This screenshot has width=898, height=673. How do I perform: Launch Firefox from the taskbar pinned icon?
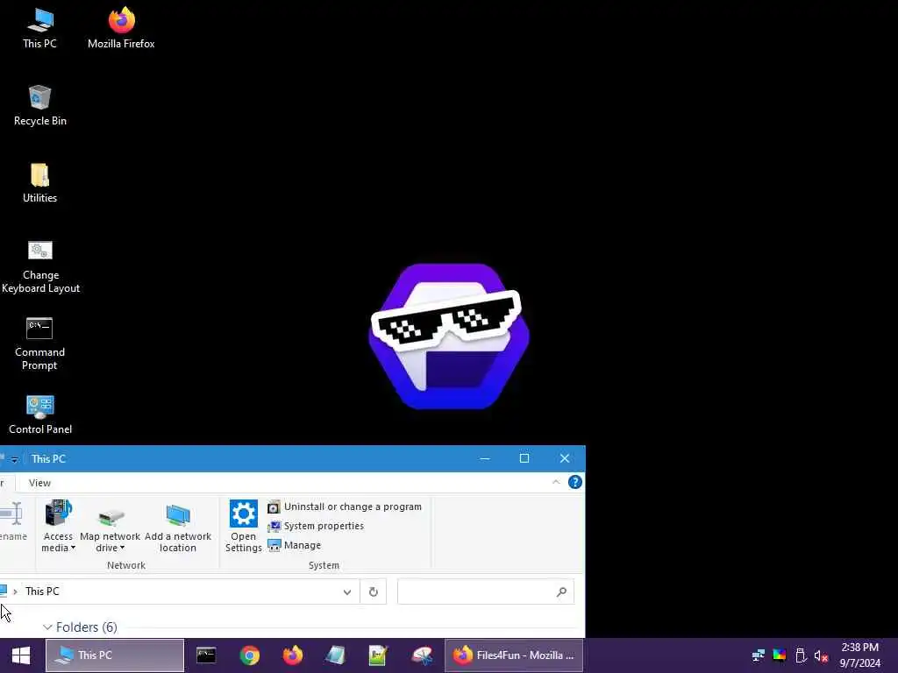tap(293, 655)
